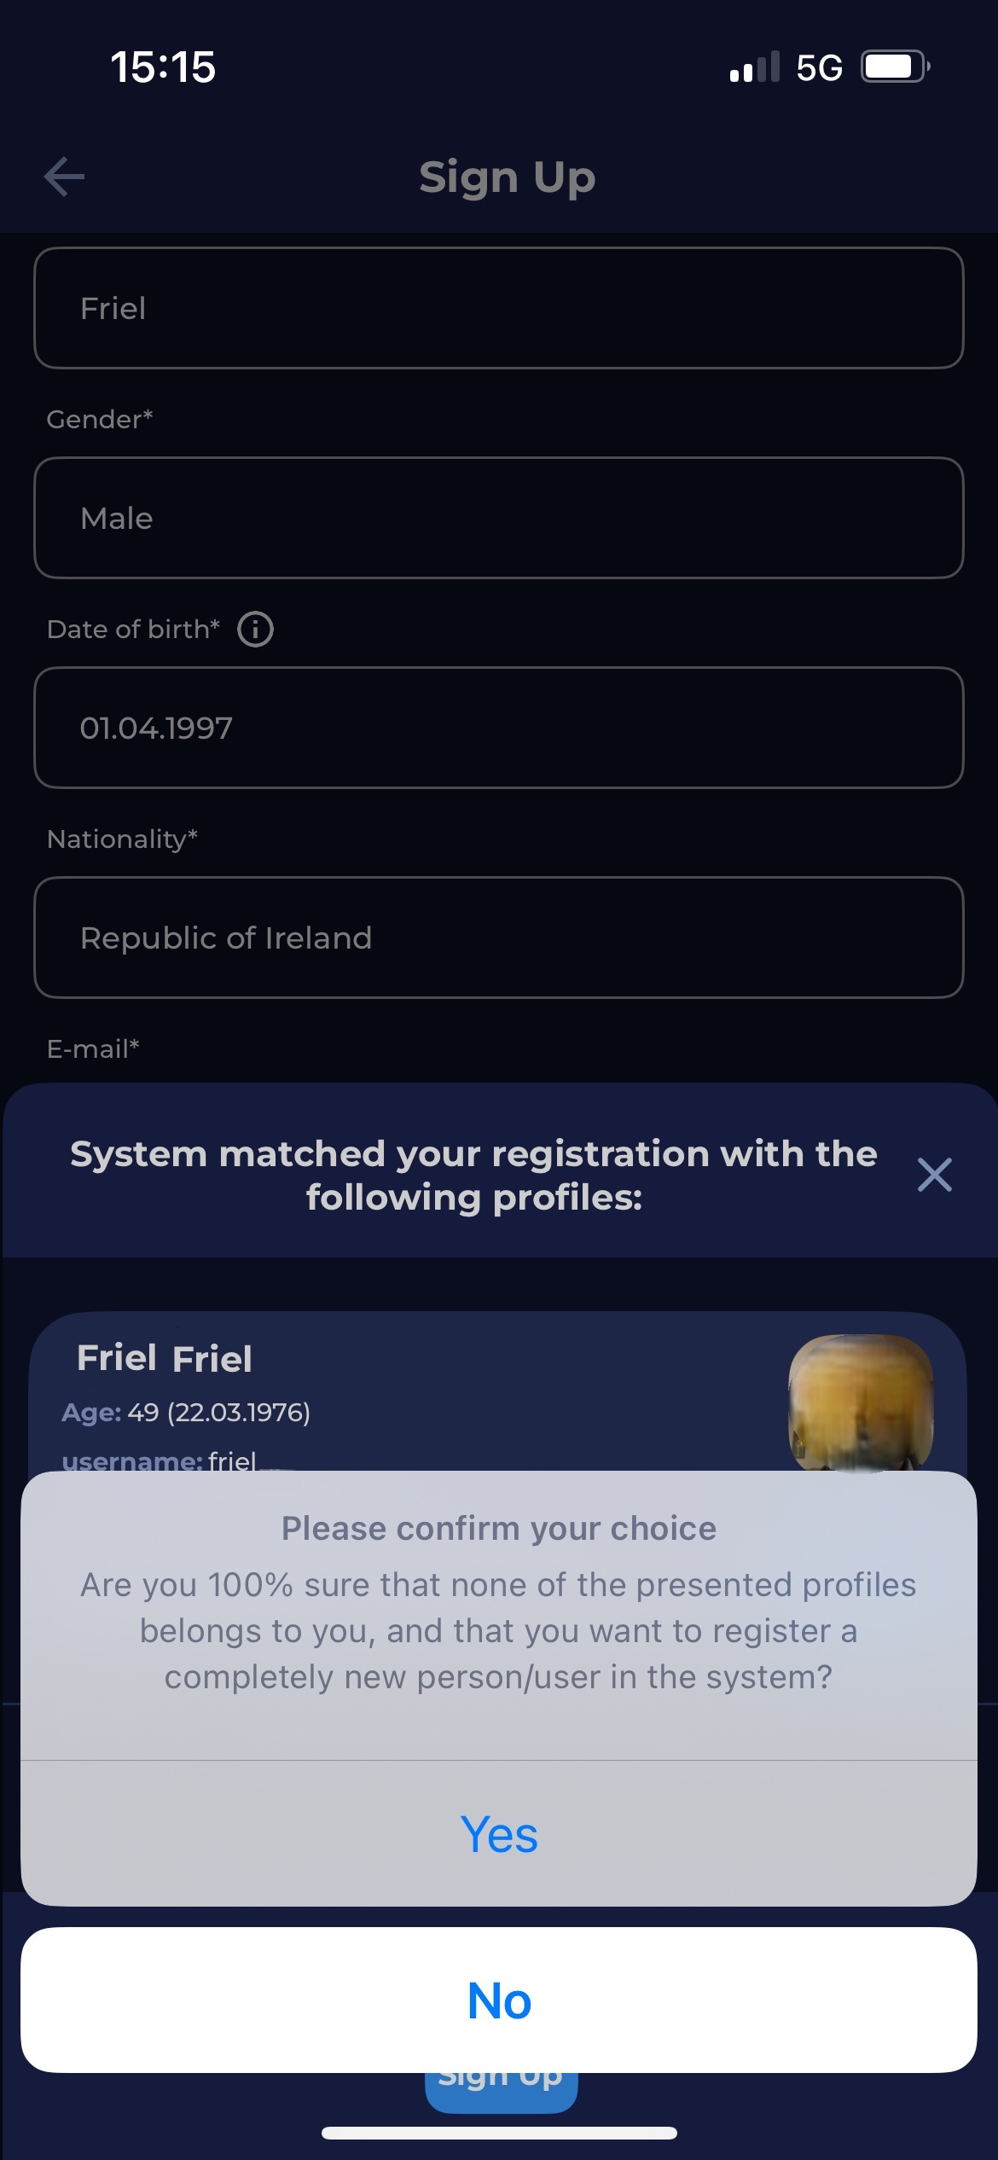Tap the 5G network indicator

coord(819,67)
